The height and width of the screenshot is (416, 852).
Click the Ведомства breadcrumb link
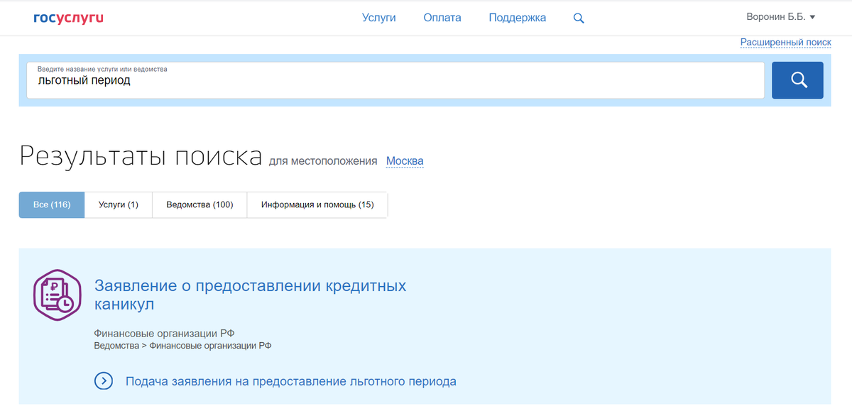(116, 346)
